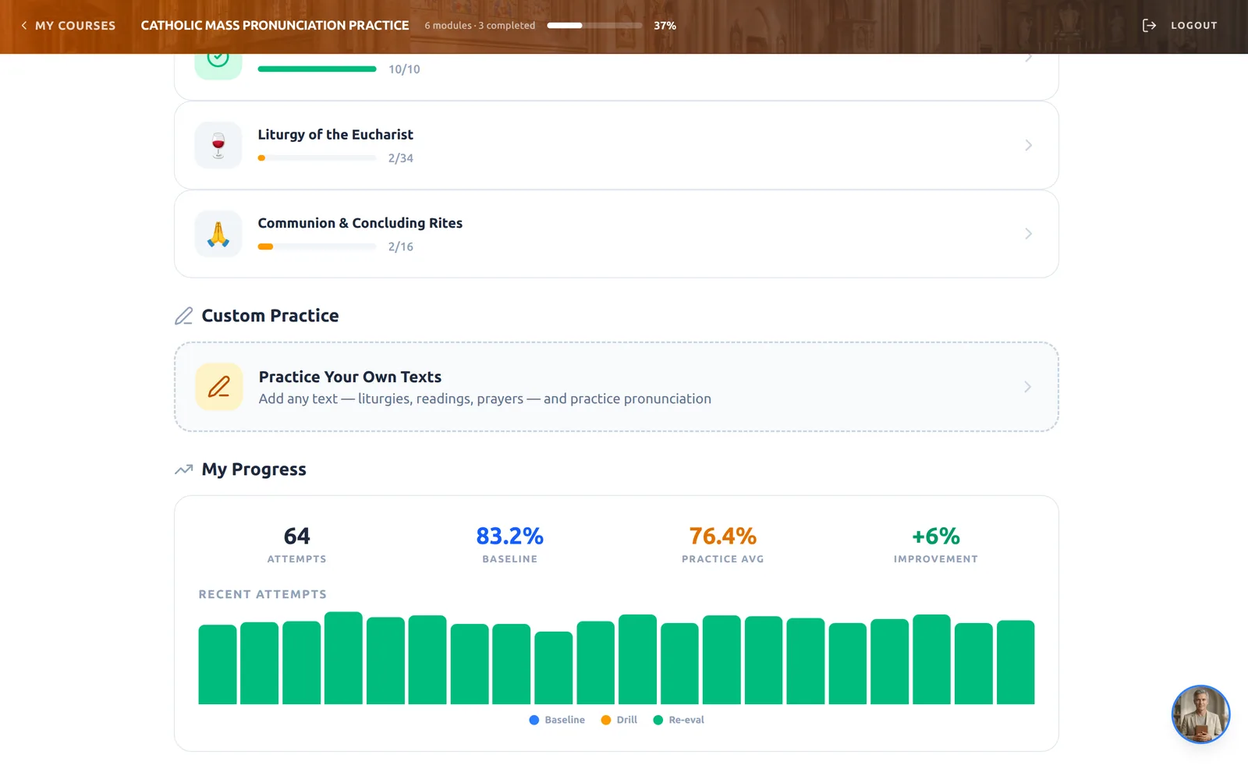Expand the Practice Your Own Texts chevron
This screenshot has height=765, width=1248.
[x=1027, y=387]
